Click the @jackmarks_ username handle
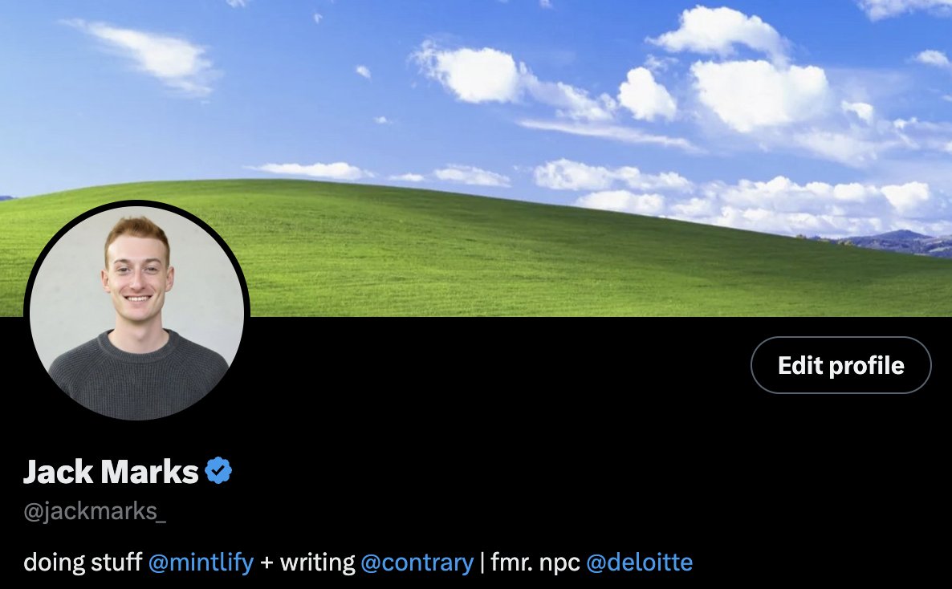 [x=95, y=512]
